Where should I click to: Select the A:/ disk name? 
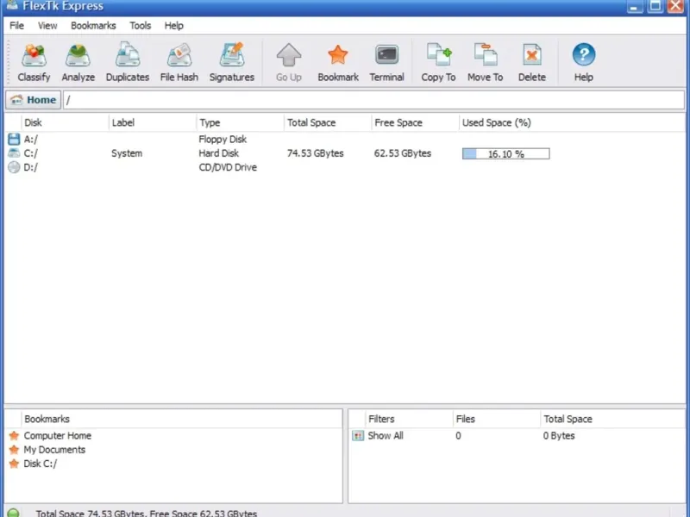click(31, 140)
